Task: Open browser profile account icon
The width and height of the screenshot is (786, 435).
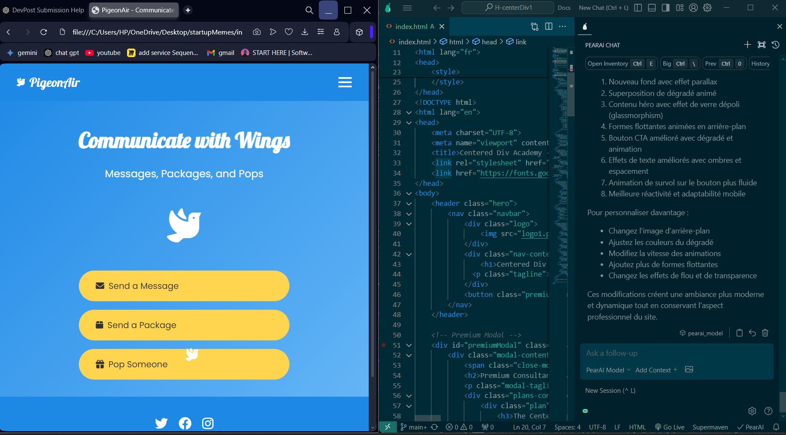Action: (337, 32)
